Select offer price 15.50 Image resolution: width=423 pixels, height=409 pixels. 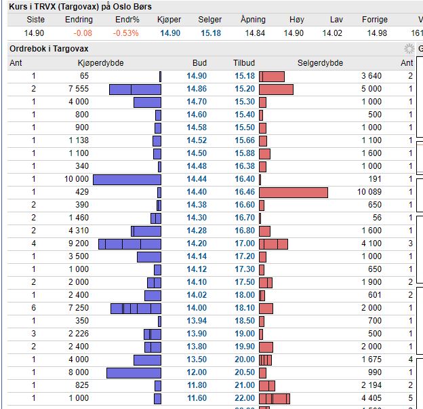click(245, 128)
